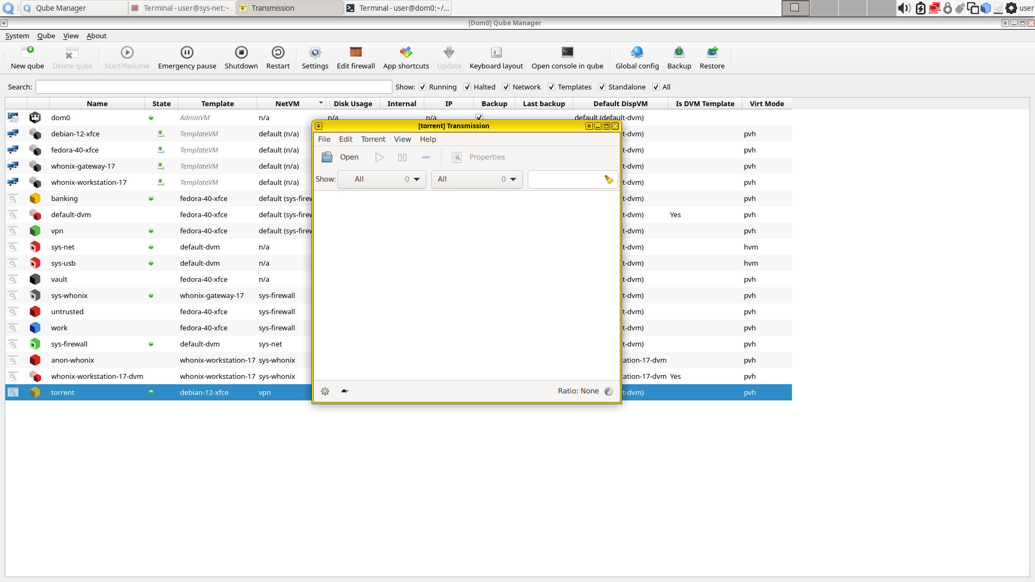Toggle dom0 row Backup checkbox

[479, 117]
